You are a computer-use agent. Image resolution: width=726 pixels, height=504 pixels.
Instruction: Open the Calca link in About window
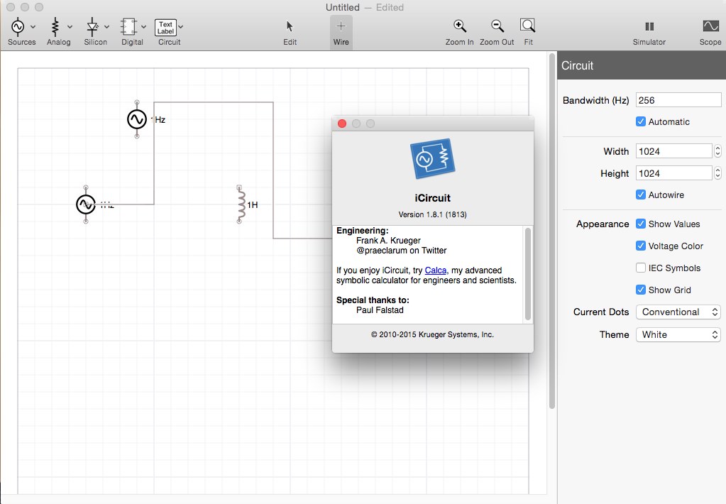point(436,270)
